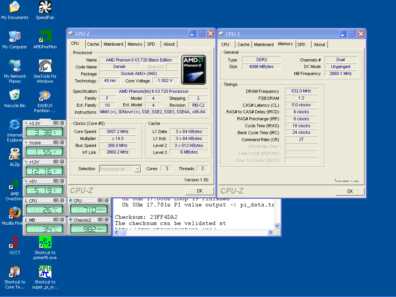The image size is (396, 297).
Task: Expand the Processor #1 selection dropdown
Action: tap(137, 169)
